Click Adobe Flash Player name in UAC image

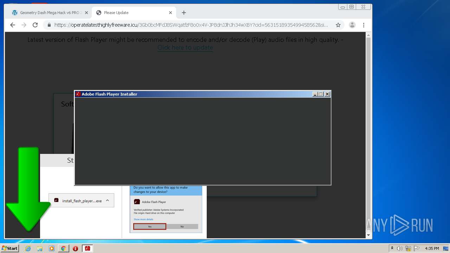[x=154, y=202]
